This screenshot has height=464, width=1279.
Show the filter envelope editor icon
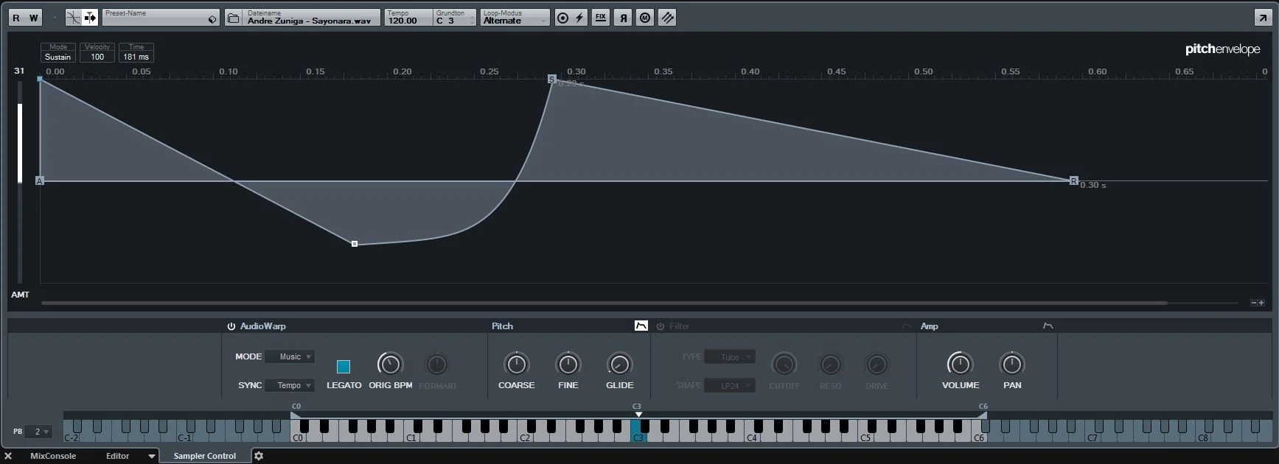(907, 326)
